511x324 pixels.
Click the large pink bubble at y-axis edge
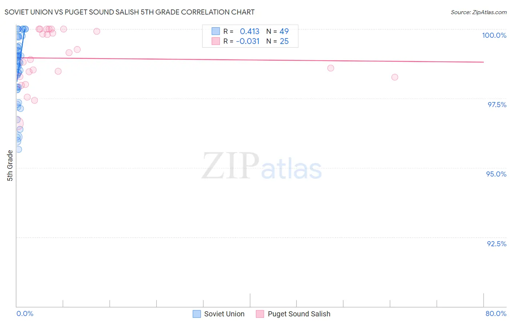(x=17, y=124)
